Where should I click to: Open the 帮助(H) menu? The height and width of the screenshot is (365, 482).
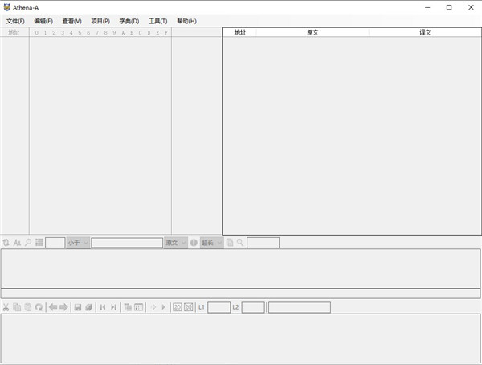186,21
